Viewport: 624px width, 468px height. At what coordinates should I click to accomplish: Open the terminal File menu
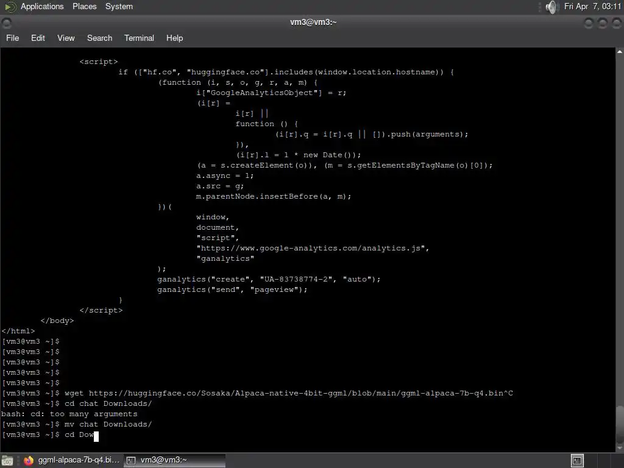tap(12, 38)
